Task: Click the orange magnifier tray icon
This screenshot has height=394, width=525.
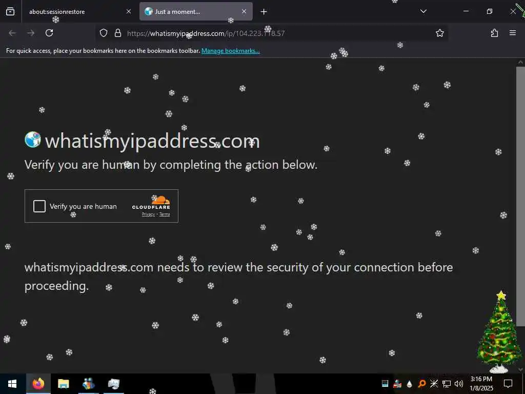Action: 421,384
